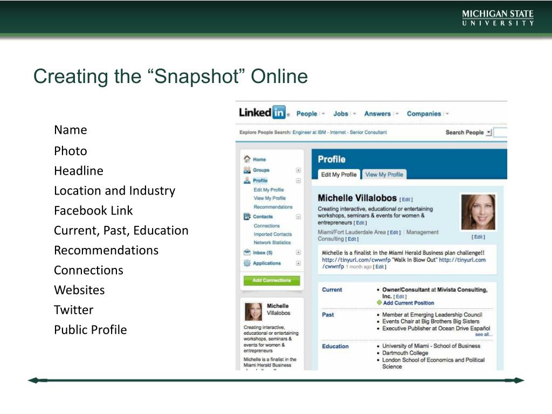552x414 pixels.
Task: Click the Education section label
Action: coord(335,347)
